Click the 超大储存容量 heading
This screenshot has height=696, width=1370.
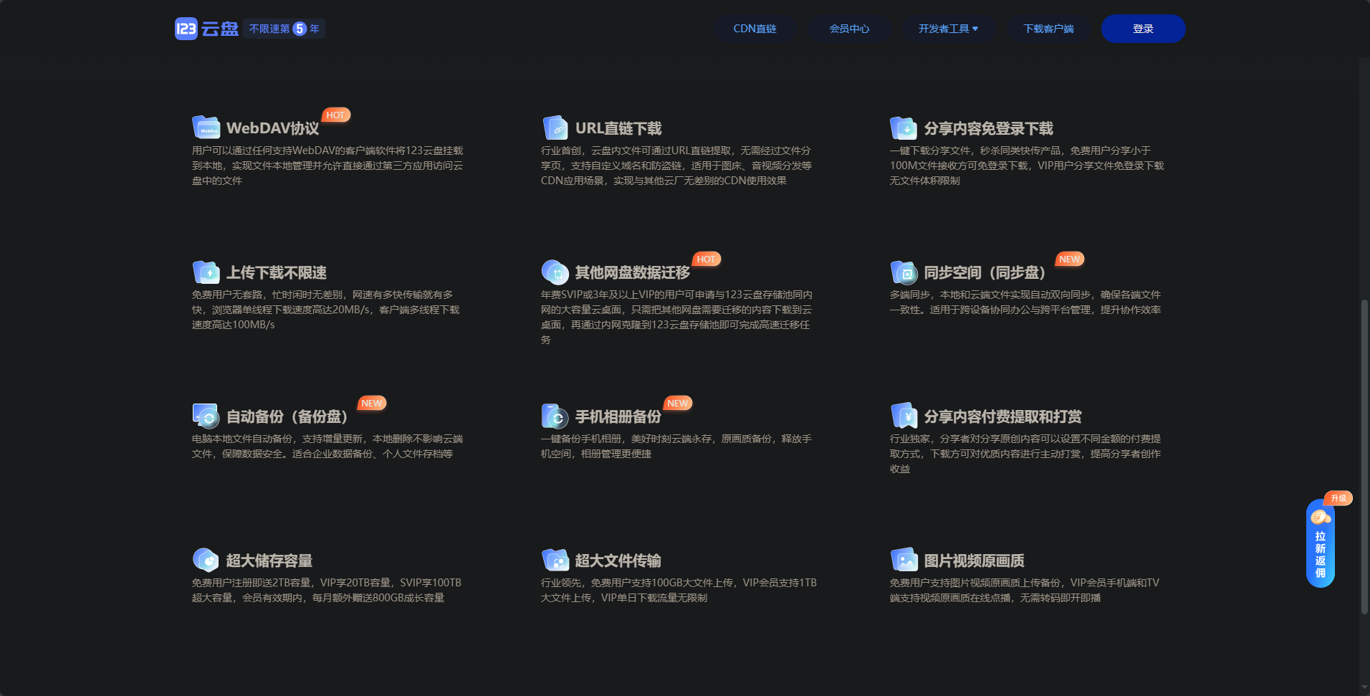(x=269, y=561)
